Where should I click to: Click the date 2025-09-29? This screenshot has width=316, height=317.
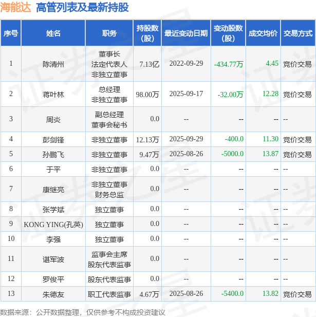click(186, 139)
